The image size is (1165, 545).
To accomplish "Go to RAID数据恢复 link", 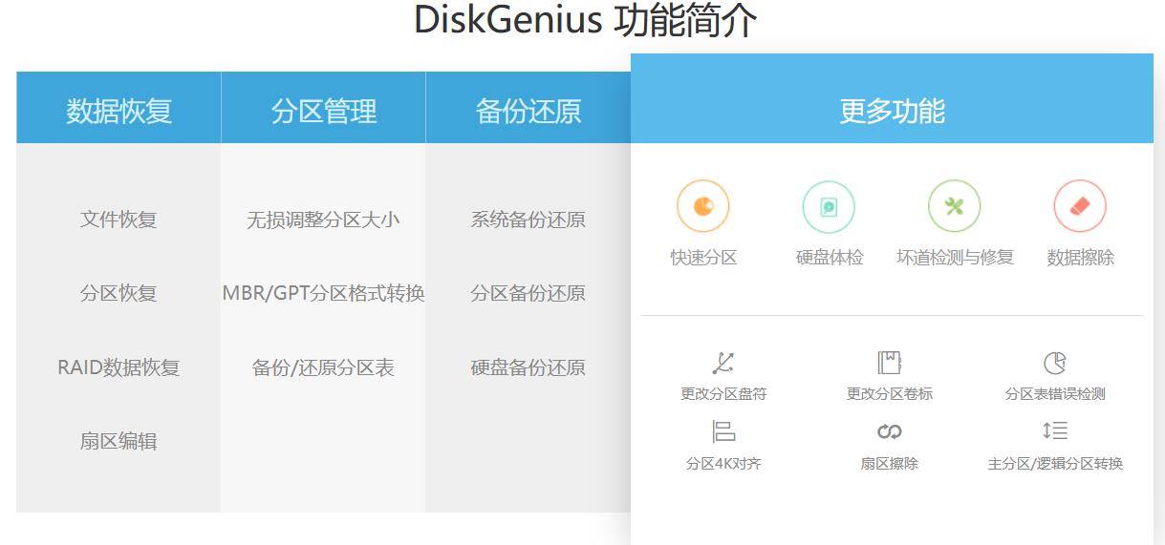I will [119, 367].
